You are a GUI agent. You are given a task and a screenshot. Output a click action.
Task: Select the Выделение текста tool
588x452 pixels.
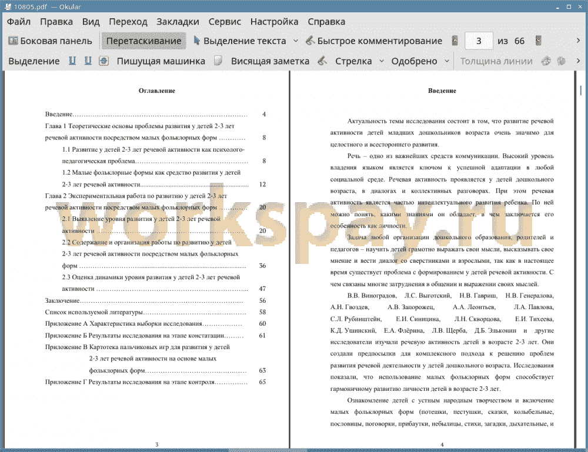240,41
